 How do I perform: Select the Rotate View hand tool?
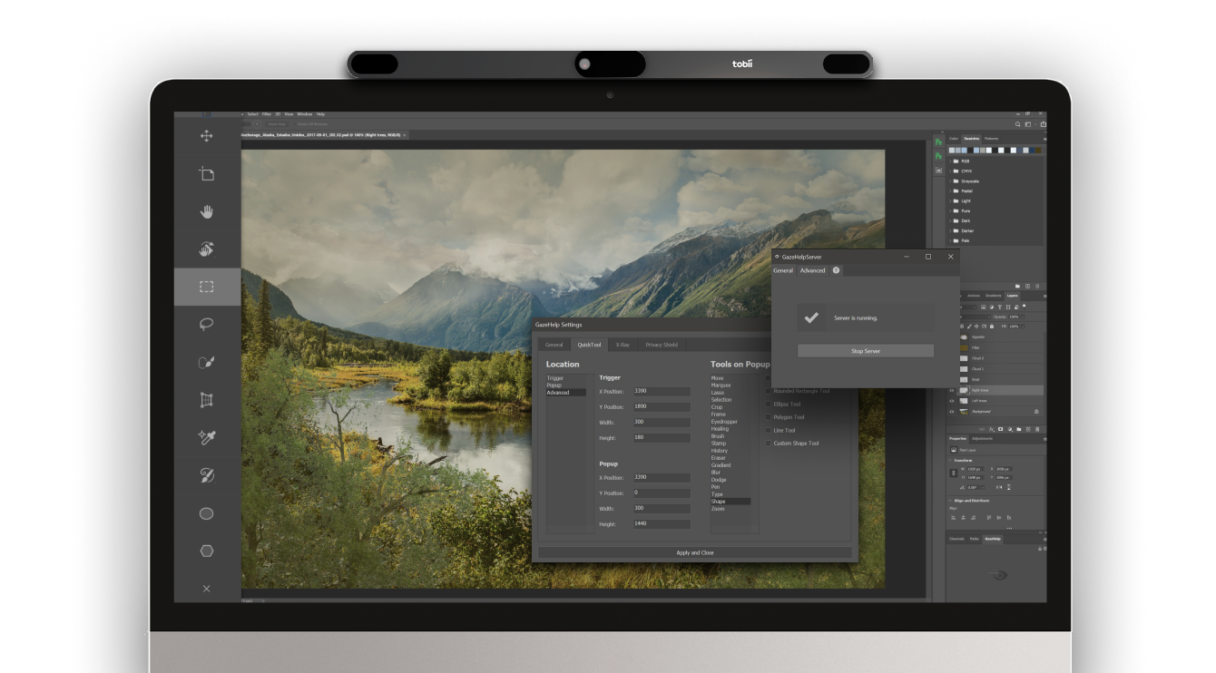[x=207, y=249]
